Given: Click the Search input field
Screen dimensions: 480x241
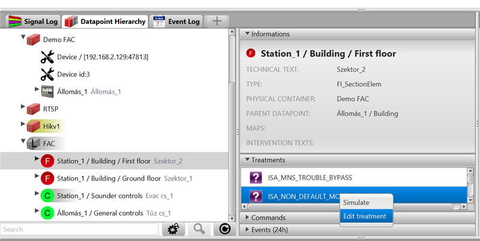Looking at the screenshot, I should 79,229.
